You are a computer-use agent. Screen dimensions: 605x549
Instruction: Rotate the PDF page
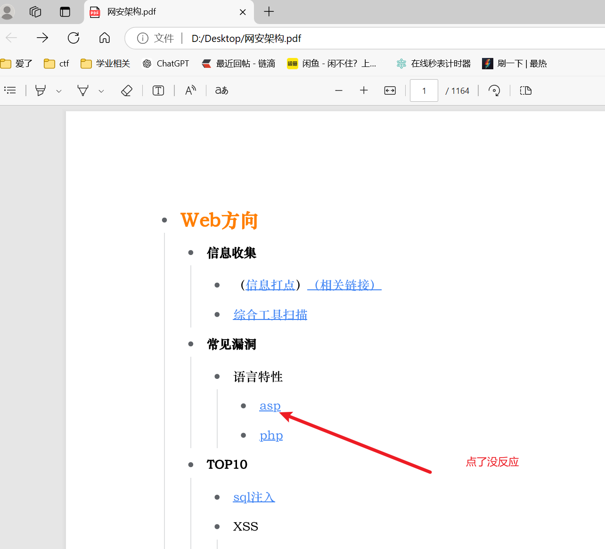tap(494, 90)
